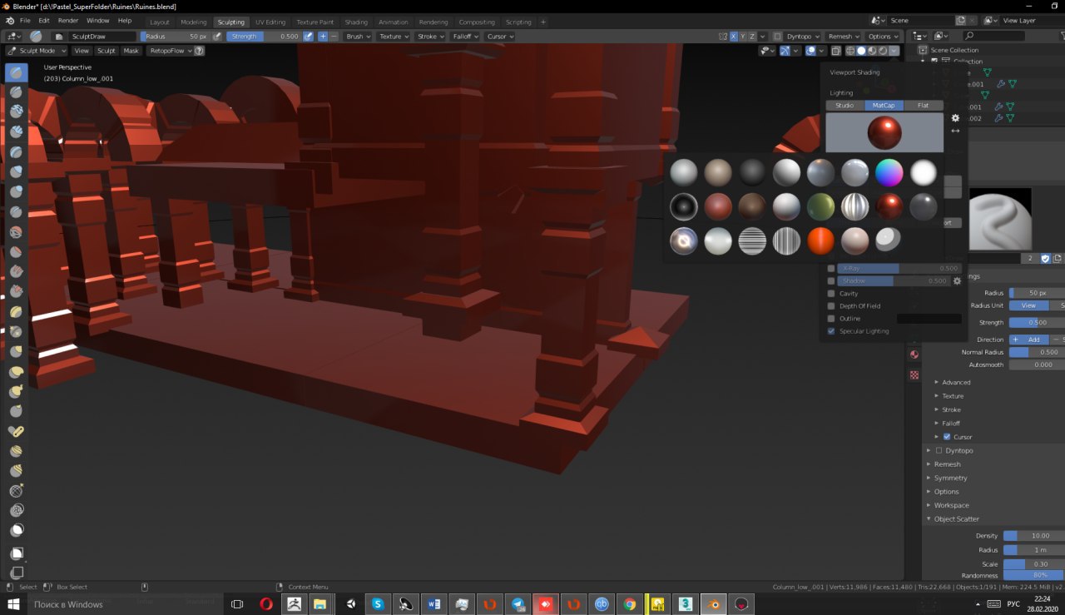Viewport: 1065px width, 615px height.
Task: Click the Density slider showing 10.00
Action: pyautogui.click(x=1033, y=536)
